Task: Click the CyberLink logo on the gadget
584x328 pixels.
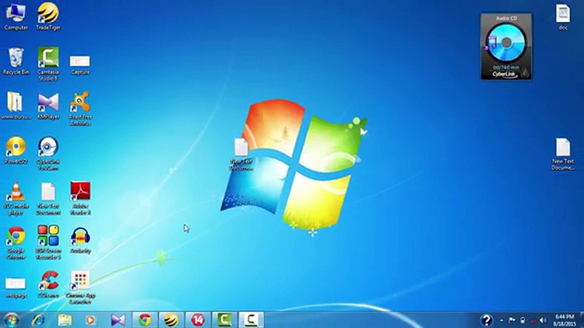Action: click(x=504, y=74)
